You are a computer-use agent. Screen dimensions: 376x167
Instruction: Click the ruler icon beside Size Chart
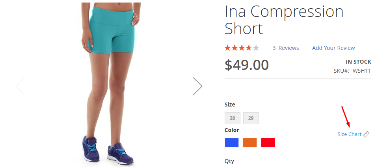366,134
